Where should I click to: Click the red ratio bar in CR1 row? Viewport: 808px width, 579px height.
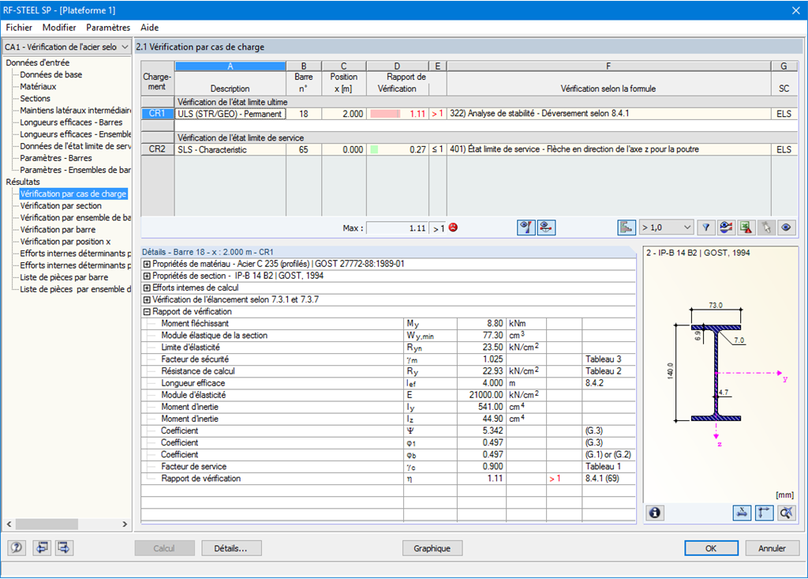coord(385,114)
